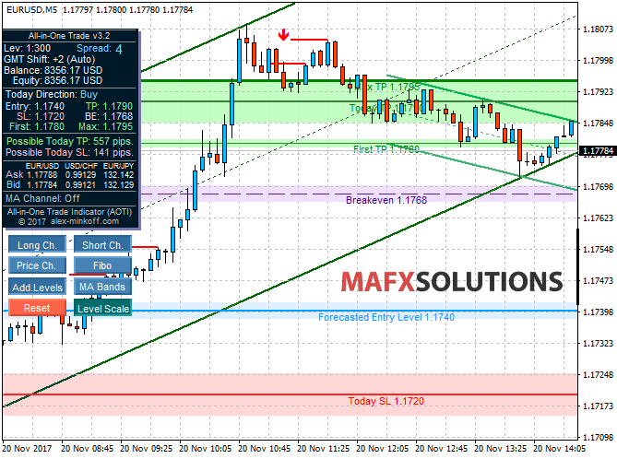
Task: Click the Equity: 8356.17 USD line
Action: (57, 80)
